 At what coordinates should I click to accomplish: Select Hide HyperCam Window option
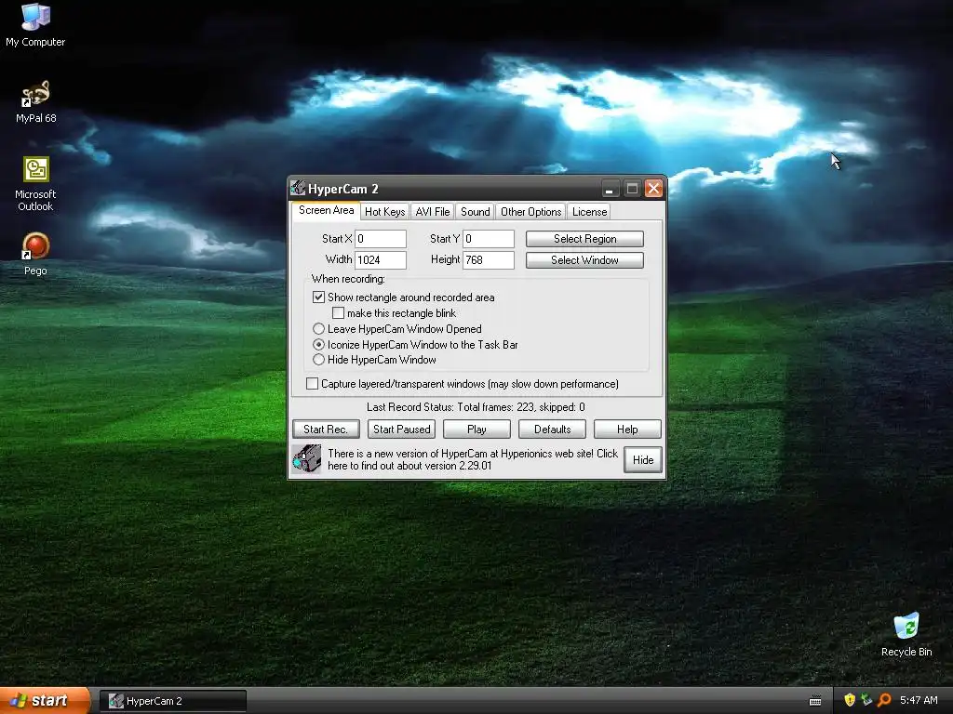pyautogui.click(x=318, y=360)
